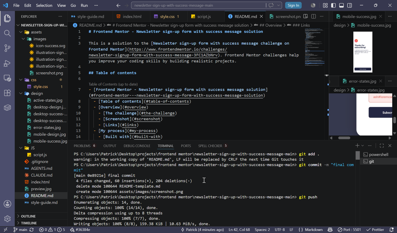Toggle the primary side bar
397x233 pixels.
(x=333, y=5)
